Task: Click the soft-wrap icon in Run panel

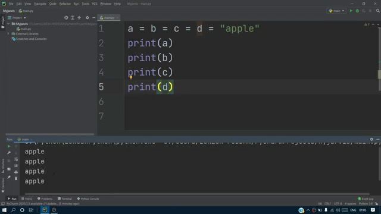Action: click(x=16, y=159)
